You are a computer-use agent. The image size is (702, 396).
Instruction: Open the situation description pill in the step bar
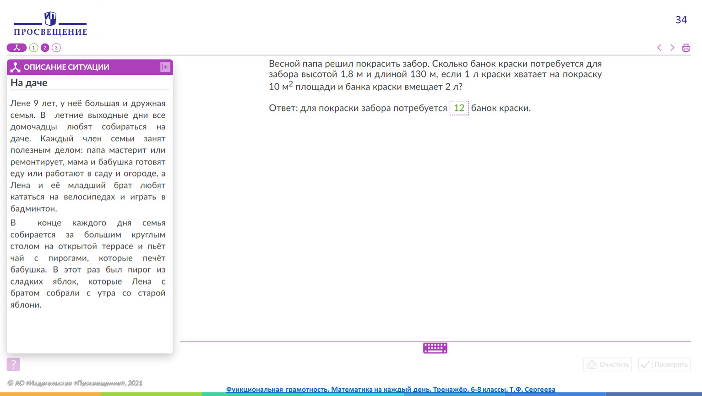pyautogui.click(x=16, y=48)
